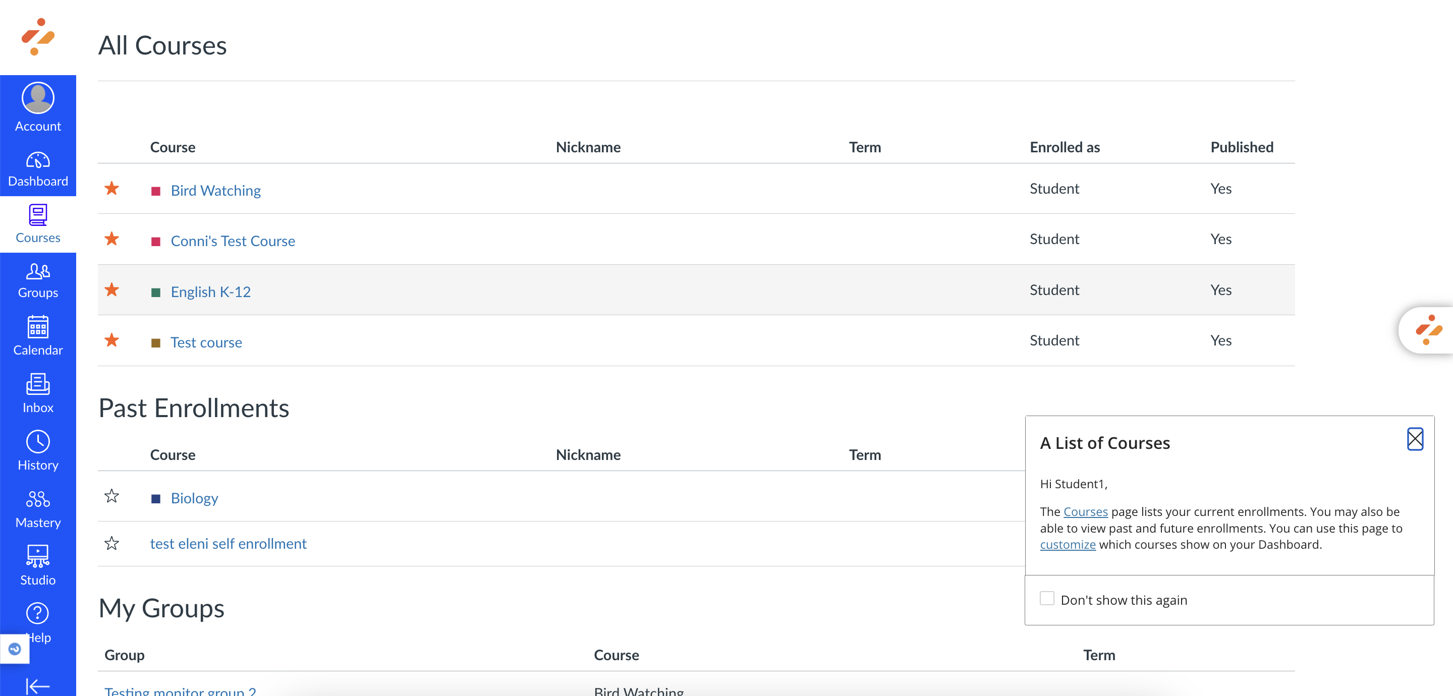1453x696 pixels.
Task: Go to the Dashboard icon
Action: [x=38, y=161]
